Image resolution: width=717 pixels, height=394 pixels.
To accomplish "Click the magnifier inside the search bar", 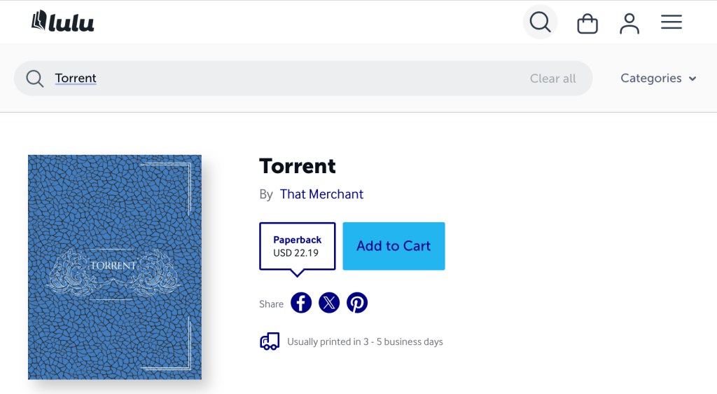I will coord(35,79).
